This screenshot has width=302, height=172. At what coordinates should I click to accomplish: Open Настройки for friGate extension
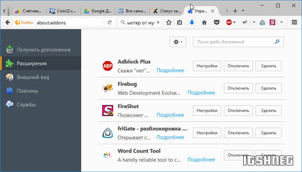[207, 133]
